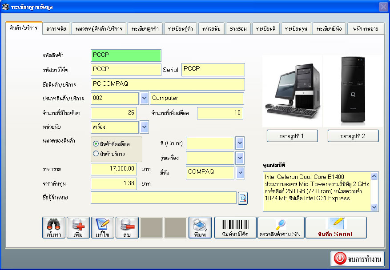This screenshot has height=270, width=390.
Task: Select the สินค้าบริการ radio button
Action: [x=96, y=154]
